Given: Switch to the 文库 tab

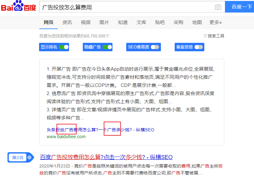Looking at the screenshot, I should 141,23.
